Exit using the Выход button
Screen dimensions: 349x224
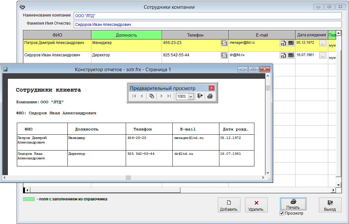coord(330,205)
